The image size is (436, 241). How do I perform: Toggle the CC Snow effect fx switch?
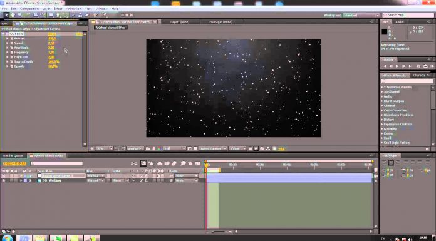(x=7, y=34)
